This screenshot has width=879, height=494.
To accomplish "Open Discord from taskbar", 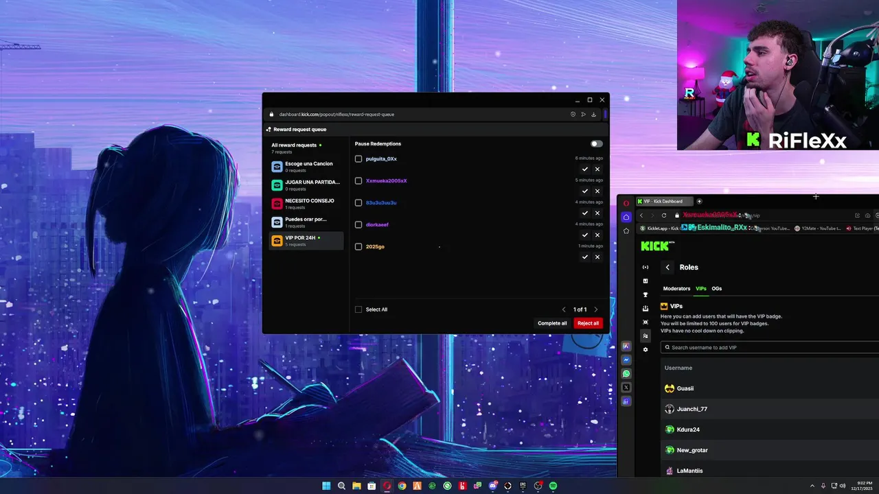I will click(492, 486).
